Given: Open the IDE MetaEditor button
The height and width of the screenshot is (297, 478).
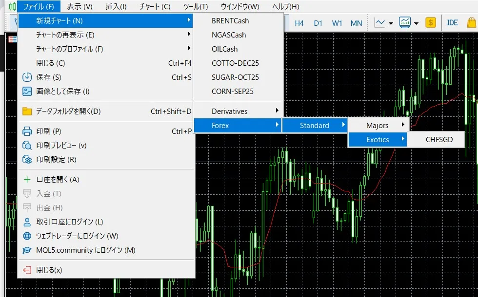Looking at the screenshot, I should (452, 23).
